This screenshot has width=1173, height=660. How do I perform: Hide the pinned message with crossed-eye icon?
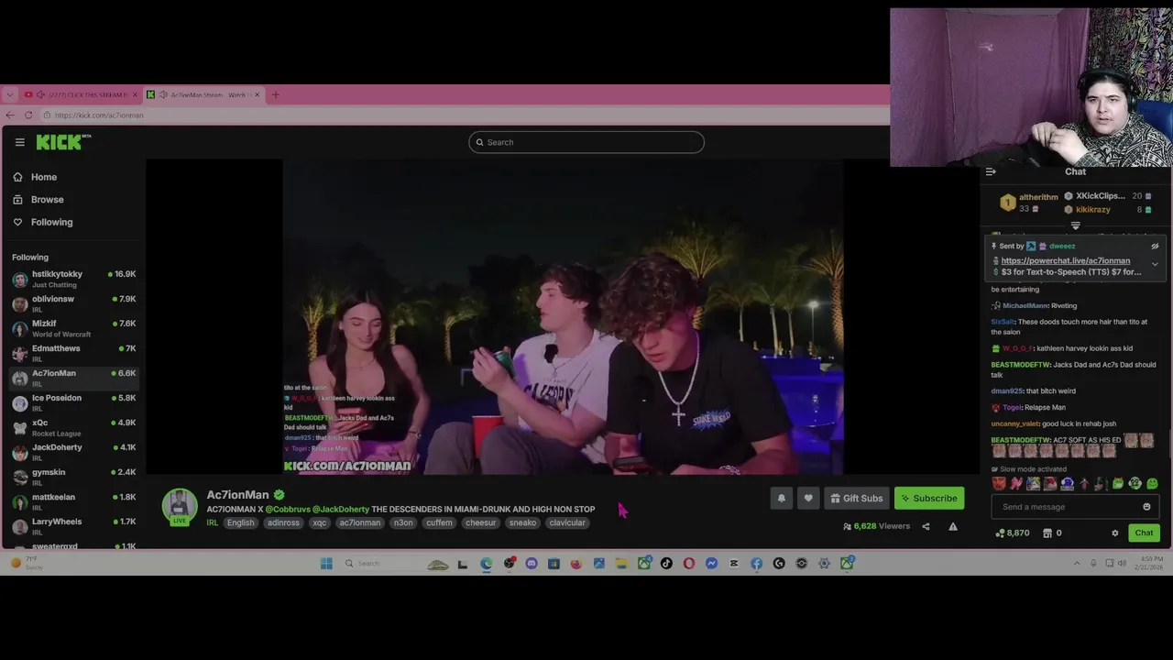1155,246
